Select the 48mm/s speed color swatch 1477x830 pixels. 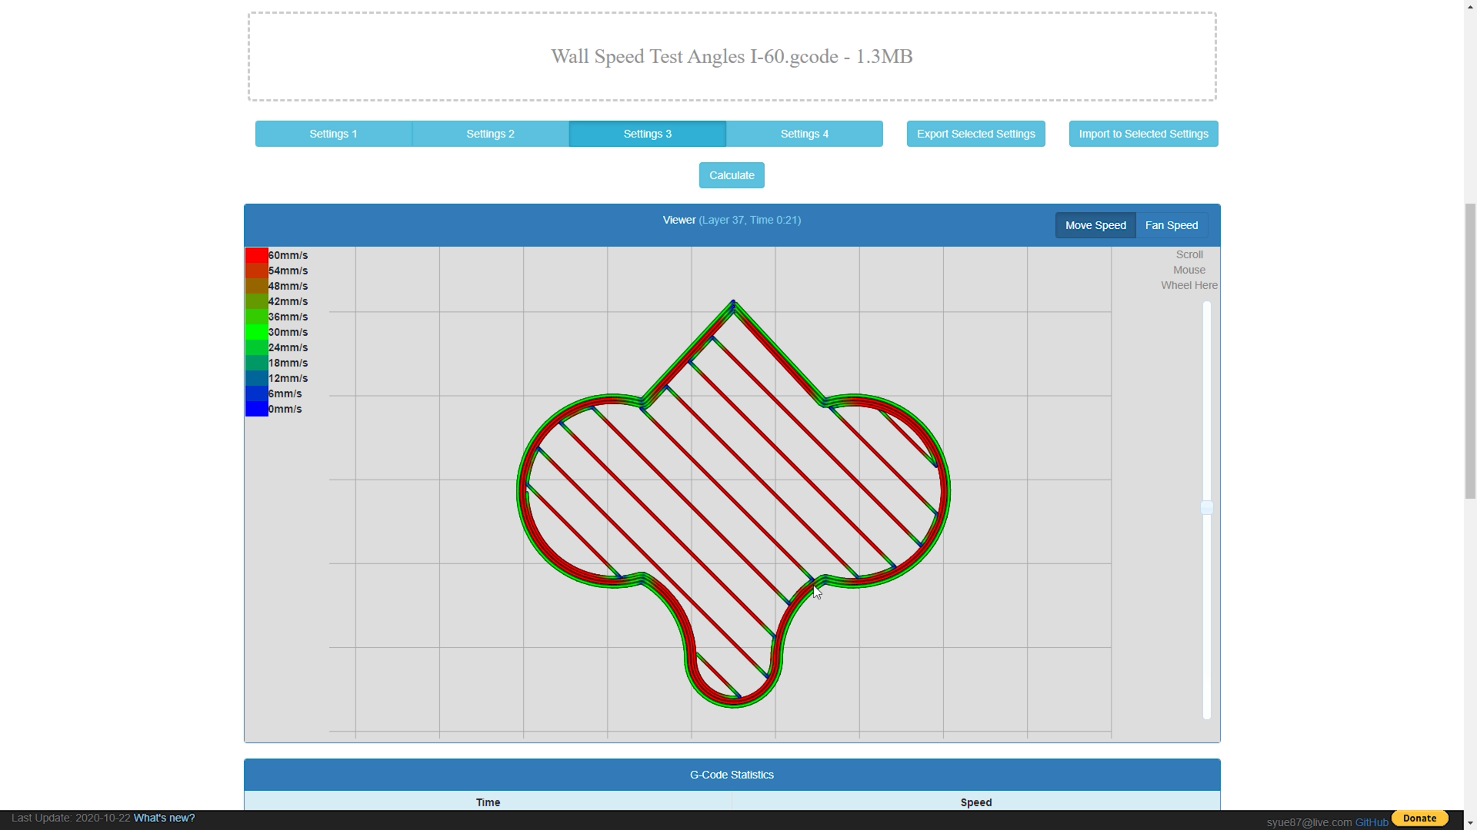[x=255, y=286]
